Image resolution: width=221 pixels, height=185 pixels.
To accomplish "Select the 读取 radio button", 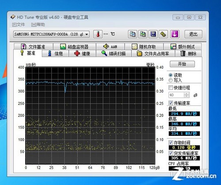I will (x=171, y=75).
